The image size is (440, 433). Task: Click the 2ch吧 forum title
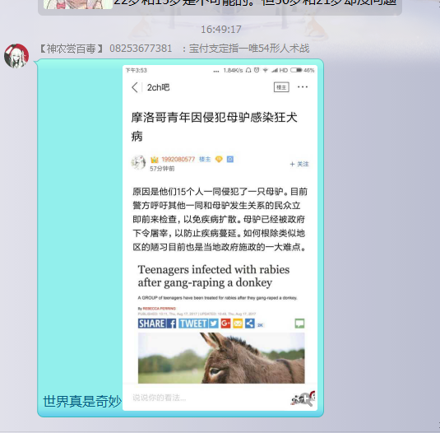pyautogui.click(x=158, y=87)
